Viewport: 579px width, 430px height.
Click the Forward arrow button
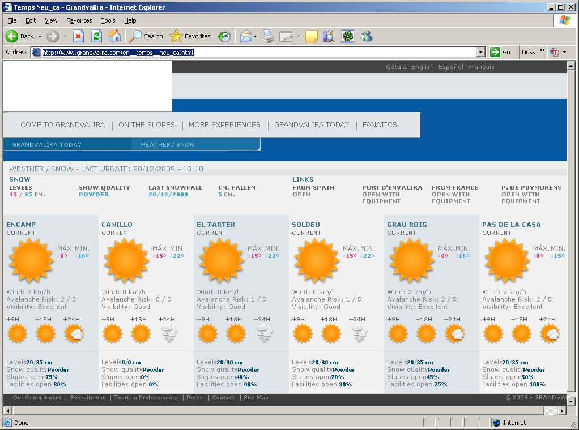(53, 36)
